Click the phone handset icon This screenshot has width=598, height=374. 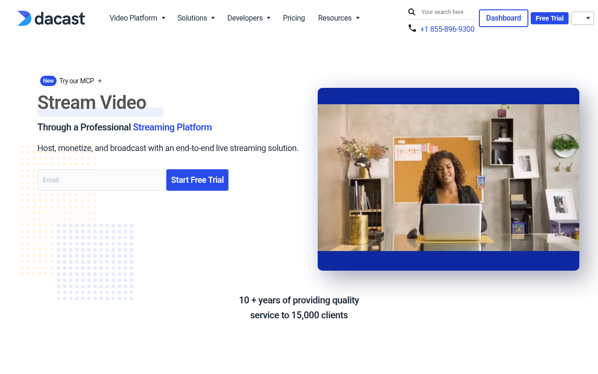click(x=412, y=28)
